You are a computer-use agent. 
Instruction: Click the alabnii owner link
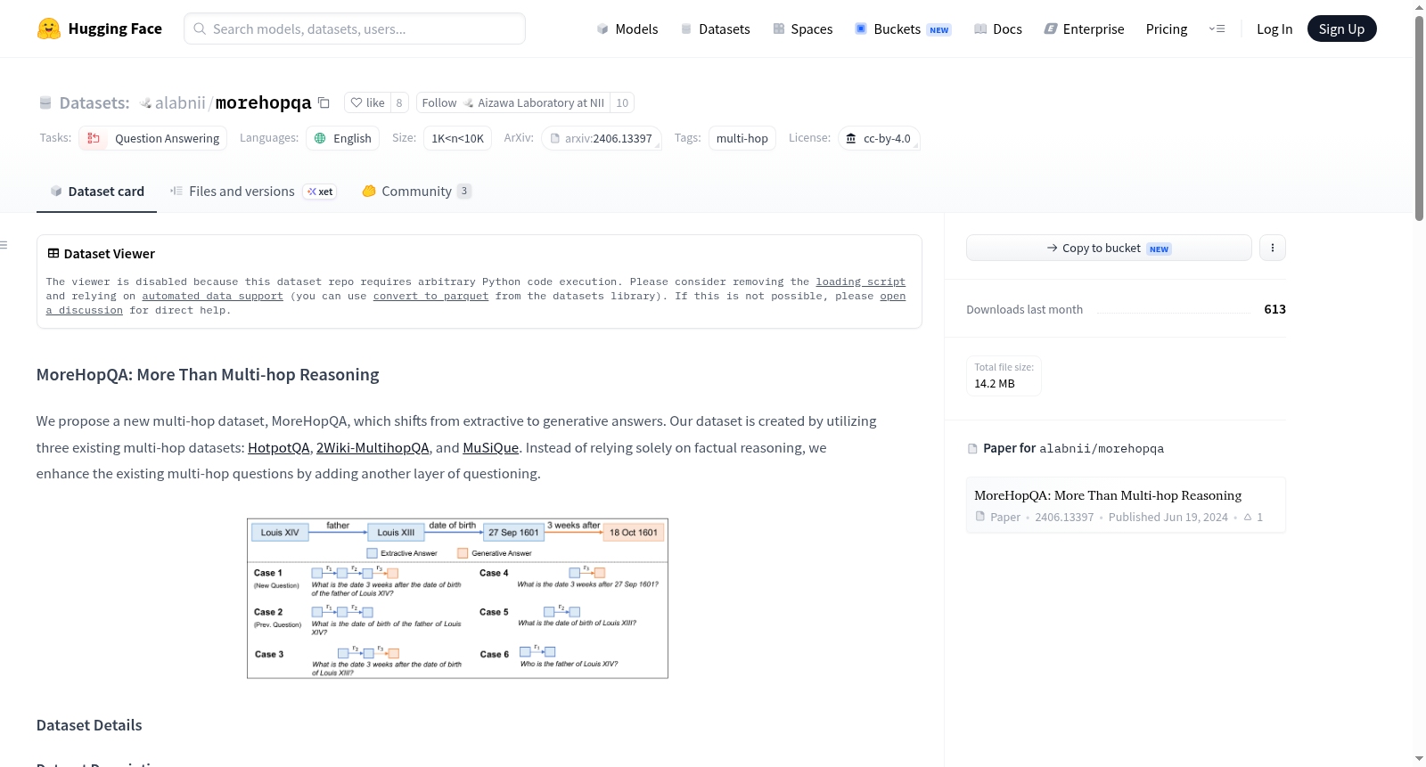tap(180, 102)
